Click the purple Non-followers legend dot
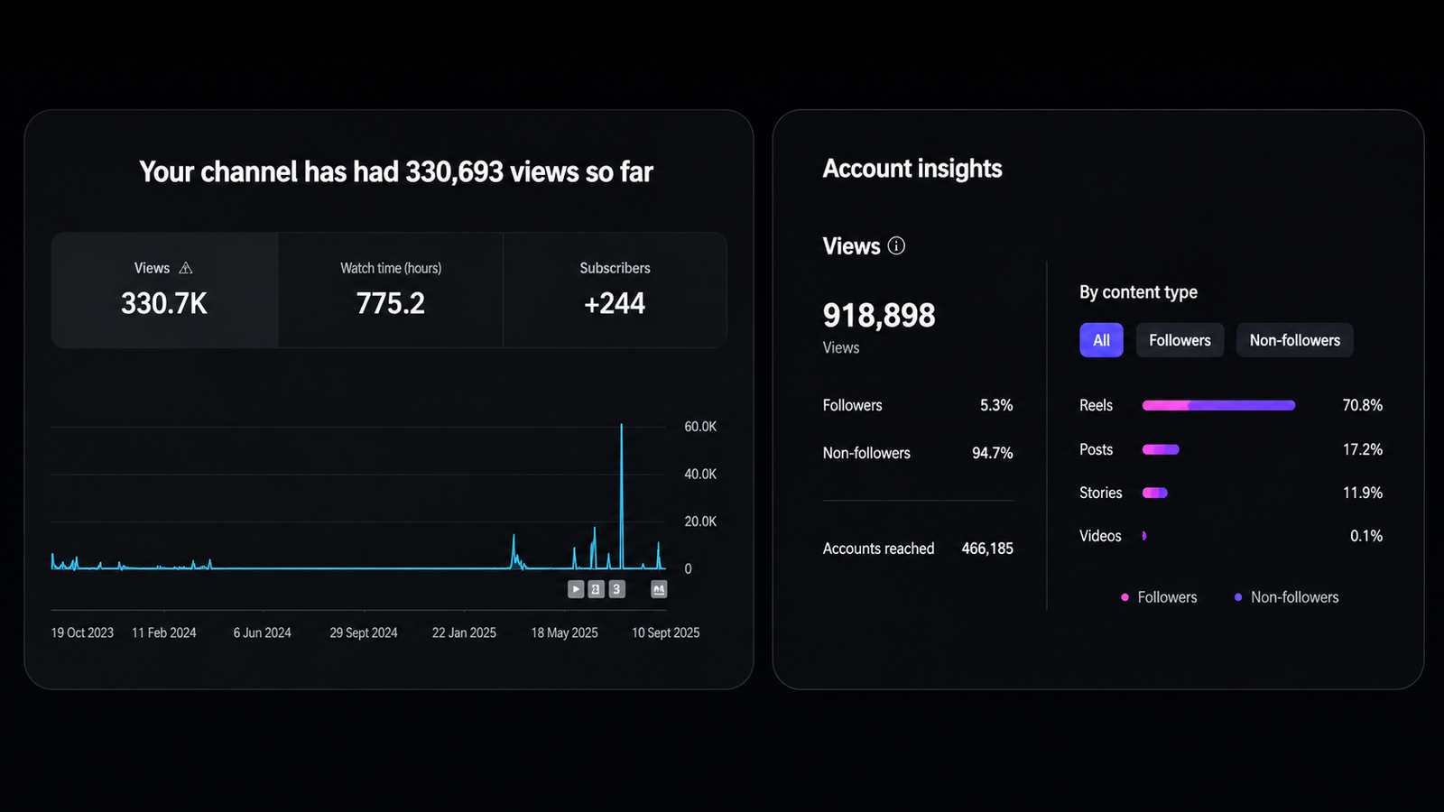This screenshot has width=1444, height=812. (x=1238, y=597)
